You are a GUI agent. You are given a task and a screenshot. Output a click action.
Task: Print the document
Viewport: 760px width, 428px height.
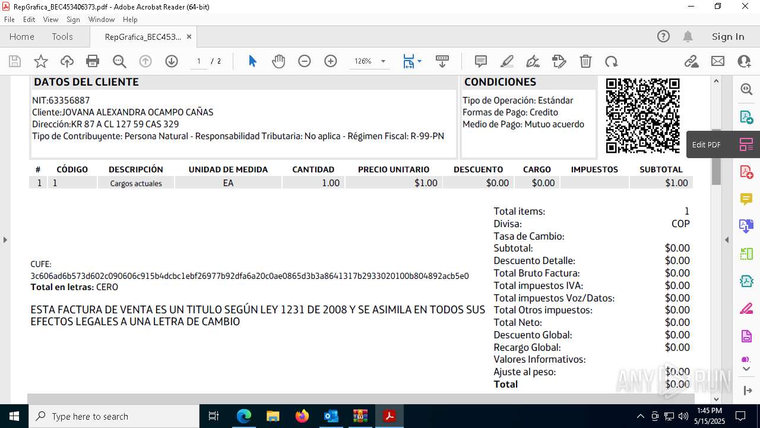pyautogui.click(x=93, y=61)
